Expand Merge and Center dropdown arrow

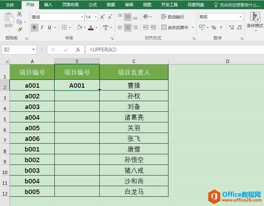[x=192, y=27]
